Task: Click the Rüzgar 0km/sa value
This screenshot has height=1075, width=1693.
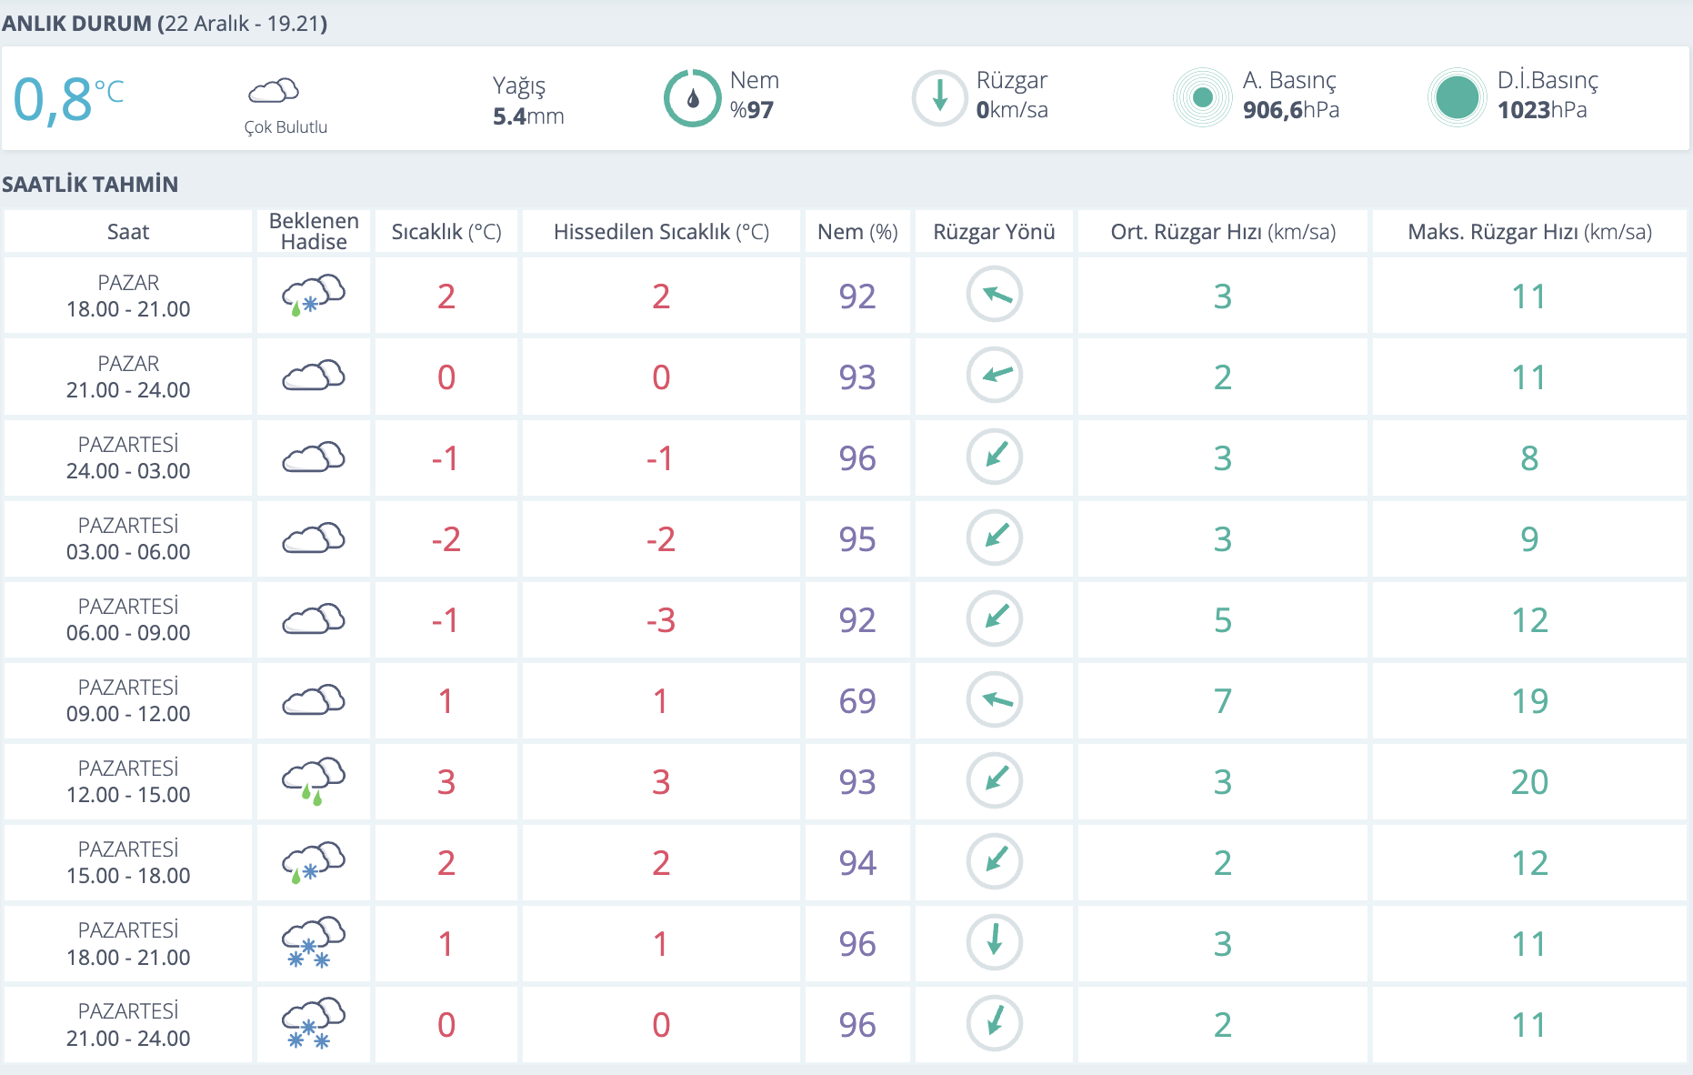Action: (1012, 110)
